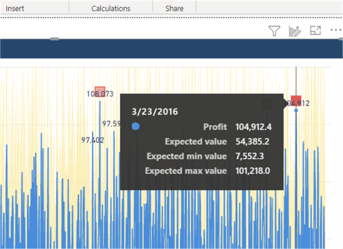Click the gray resize handle atop visual
This screenshot has height=249, width=343.
[x=54, y=39]
